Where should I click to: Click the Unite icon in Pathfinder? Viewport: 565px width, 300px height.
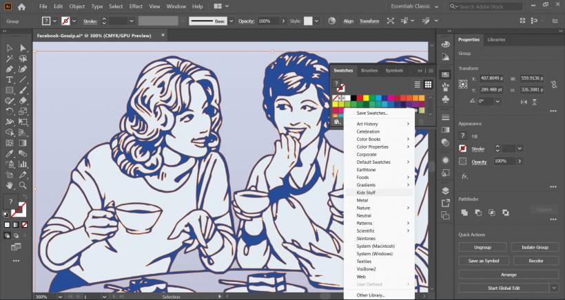464,212
